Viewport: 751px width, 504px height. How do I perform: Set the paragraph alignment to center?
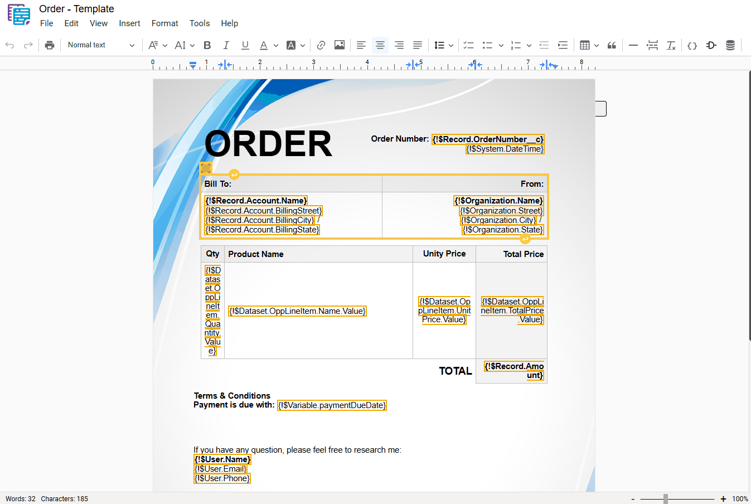tap(380, 45)
